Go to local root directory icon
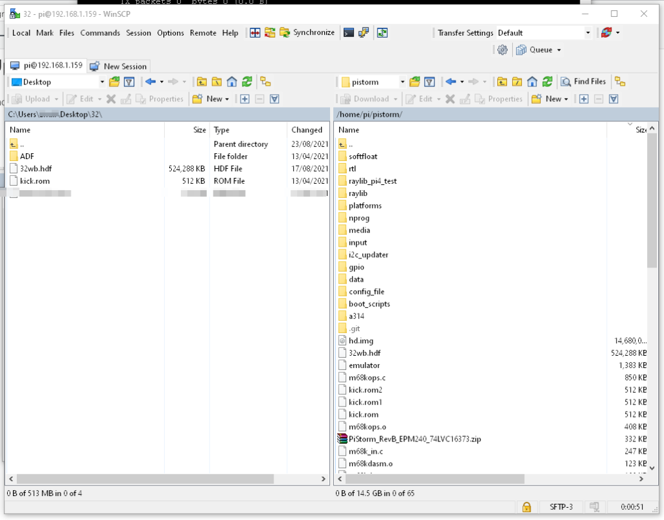Screen dimensions: 664x520 (x=217, y=82)
